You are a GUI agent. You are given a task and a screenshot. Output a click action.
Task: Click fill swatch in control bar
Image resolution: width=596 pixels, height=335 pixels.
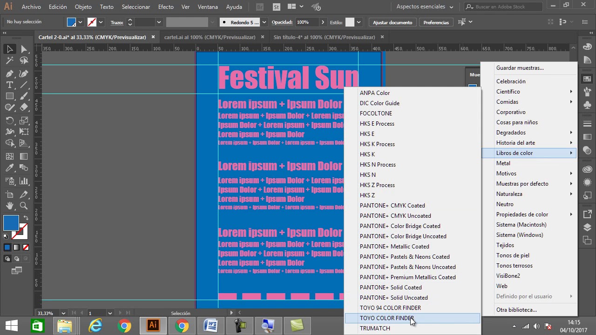click(x=71, y=22)
